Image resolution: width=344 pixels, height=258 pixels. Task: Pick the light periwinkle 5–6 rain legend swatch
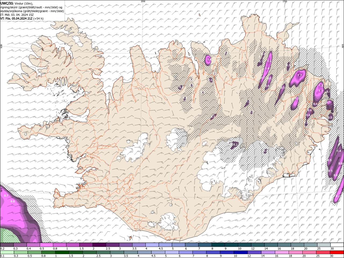(172, 252)
